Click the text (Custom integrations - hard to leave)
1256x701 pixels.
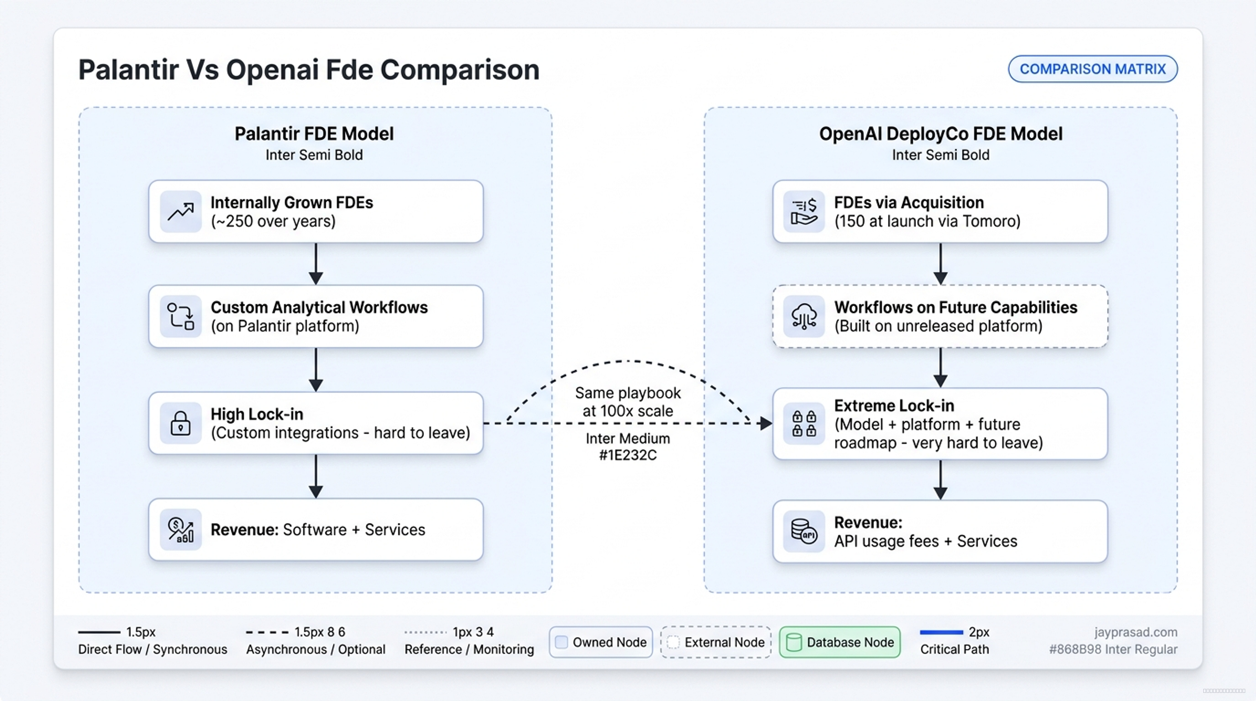[x=340, y=433]
